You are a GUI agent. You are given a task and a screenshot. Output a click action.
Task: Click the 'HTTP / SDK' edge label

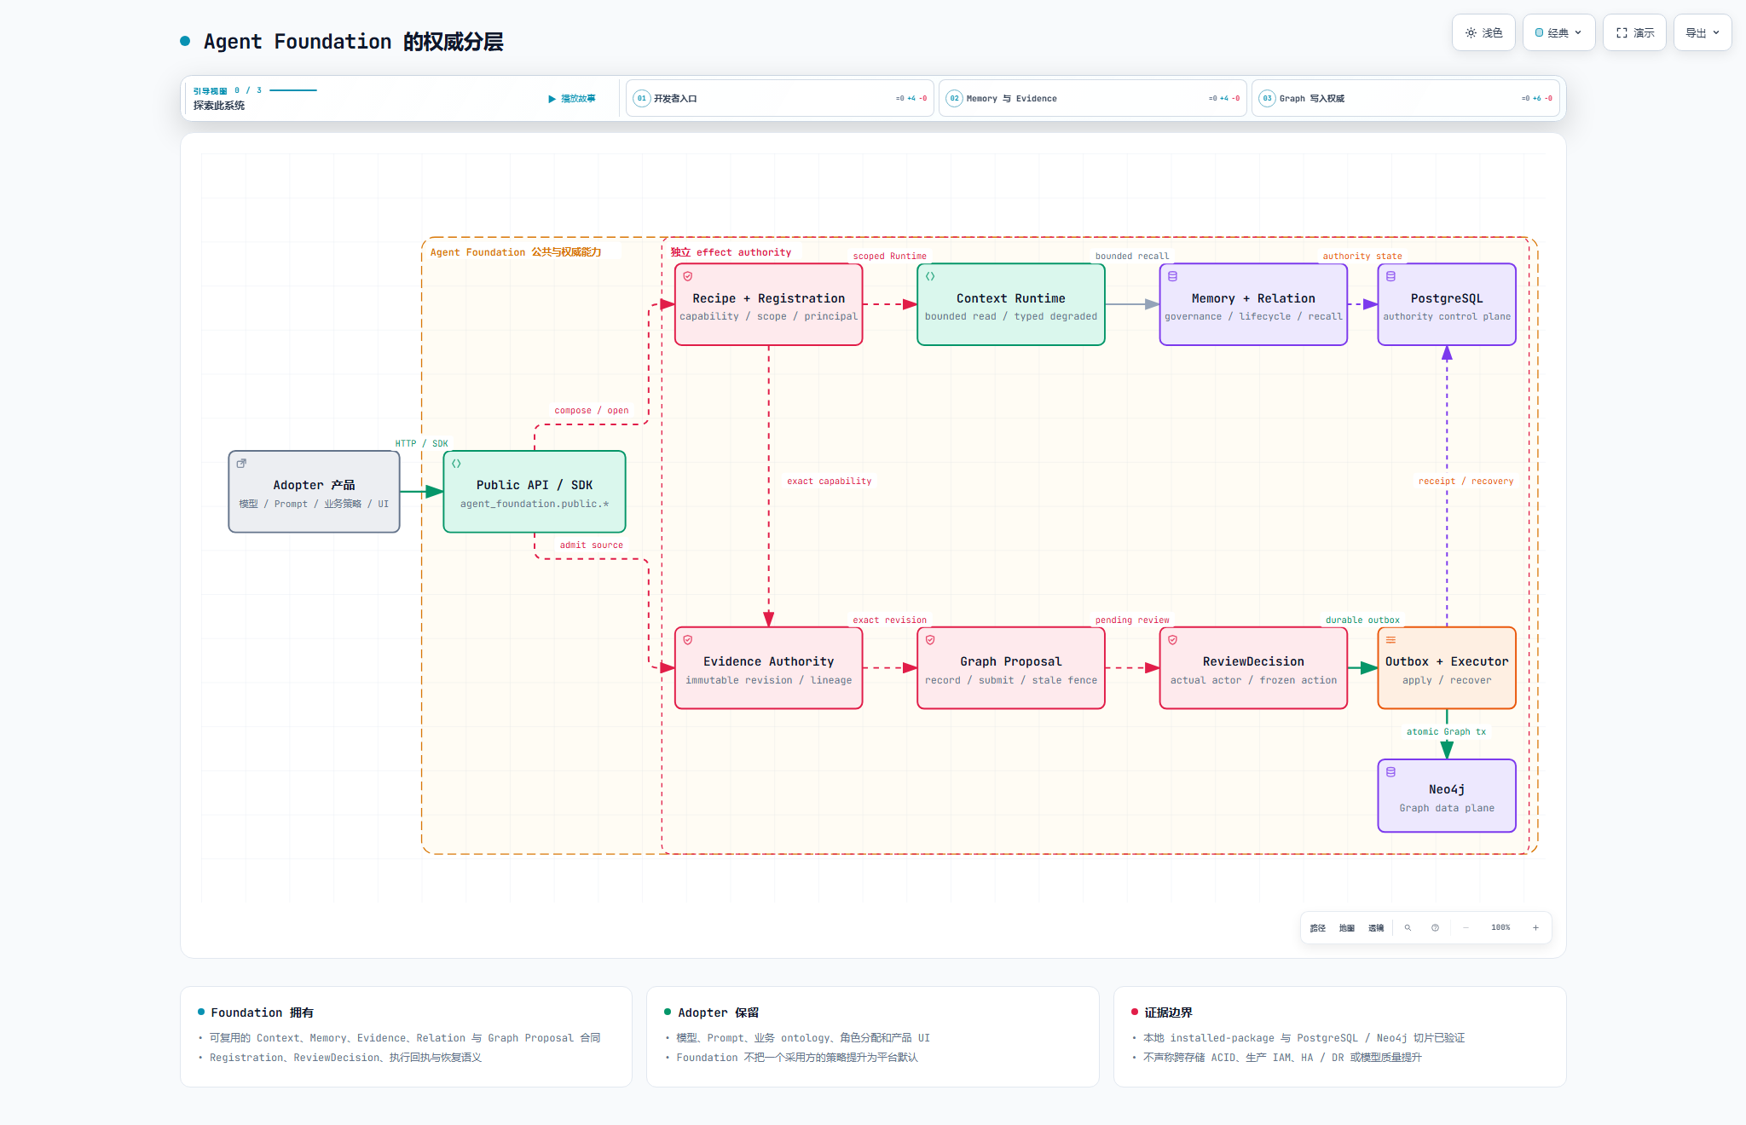pos(421,444)
